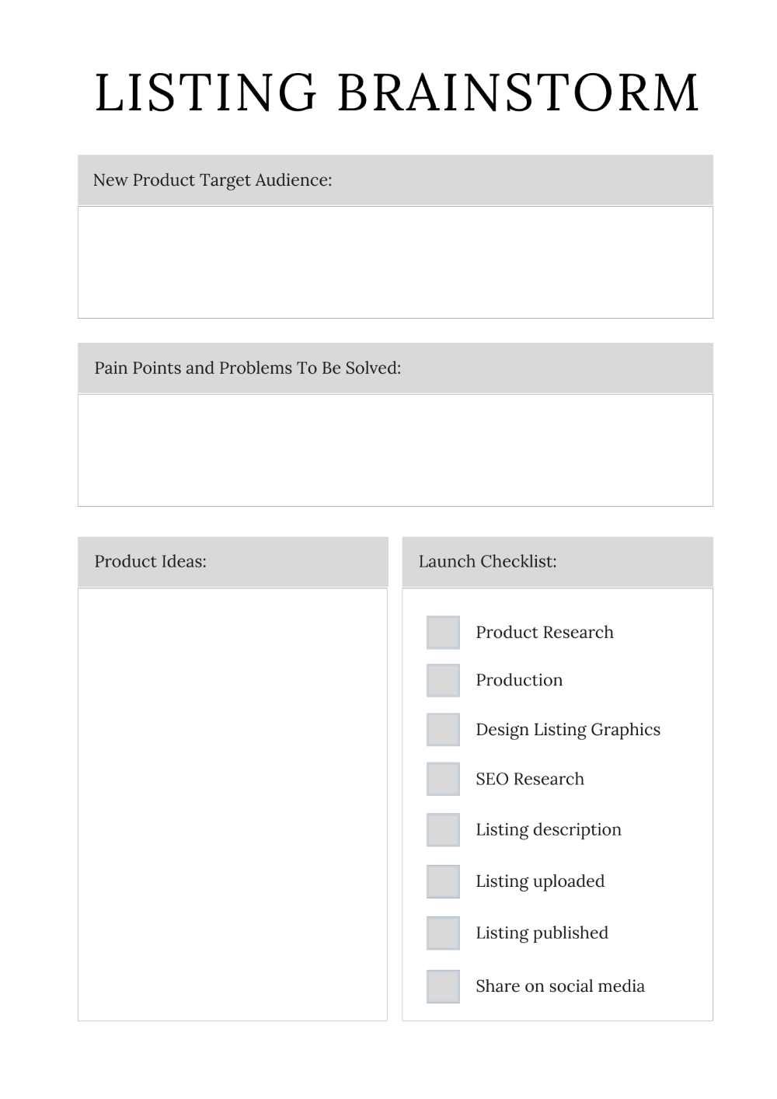Tick the Listing description checkbox

click(x=443, y=830)
